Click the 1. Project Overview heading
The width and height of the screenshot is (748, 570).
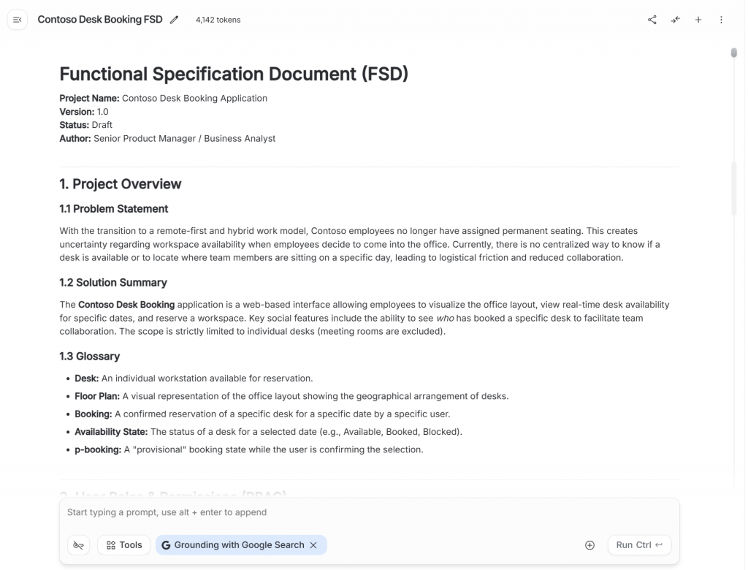click(x=121, y=184)
